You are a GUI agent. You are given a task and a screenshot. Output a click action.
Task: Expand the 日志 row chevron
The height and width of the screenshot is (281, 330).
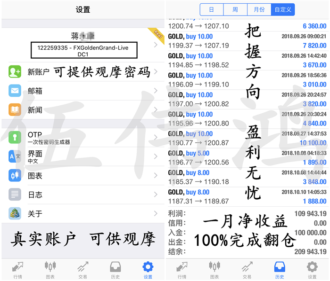[x=156, y=195]
